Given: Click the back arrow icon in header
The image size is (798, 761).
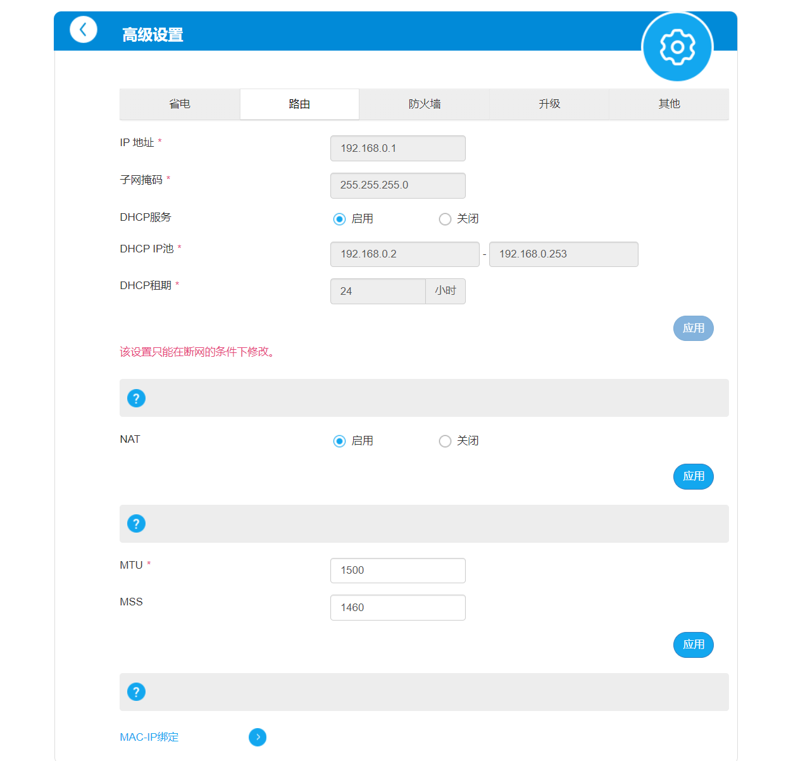Looking at the screenshot, I should [83, 30].
